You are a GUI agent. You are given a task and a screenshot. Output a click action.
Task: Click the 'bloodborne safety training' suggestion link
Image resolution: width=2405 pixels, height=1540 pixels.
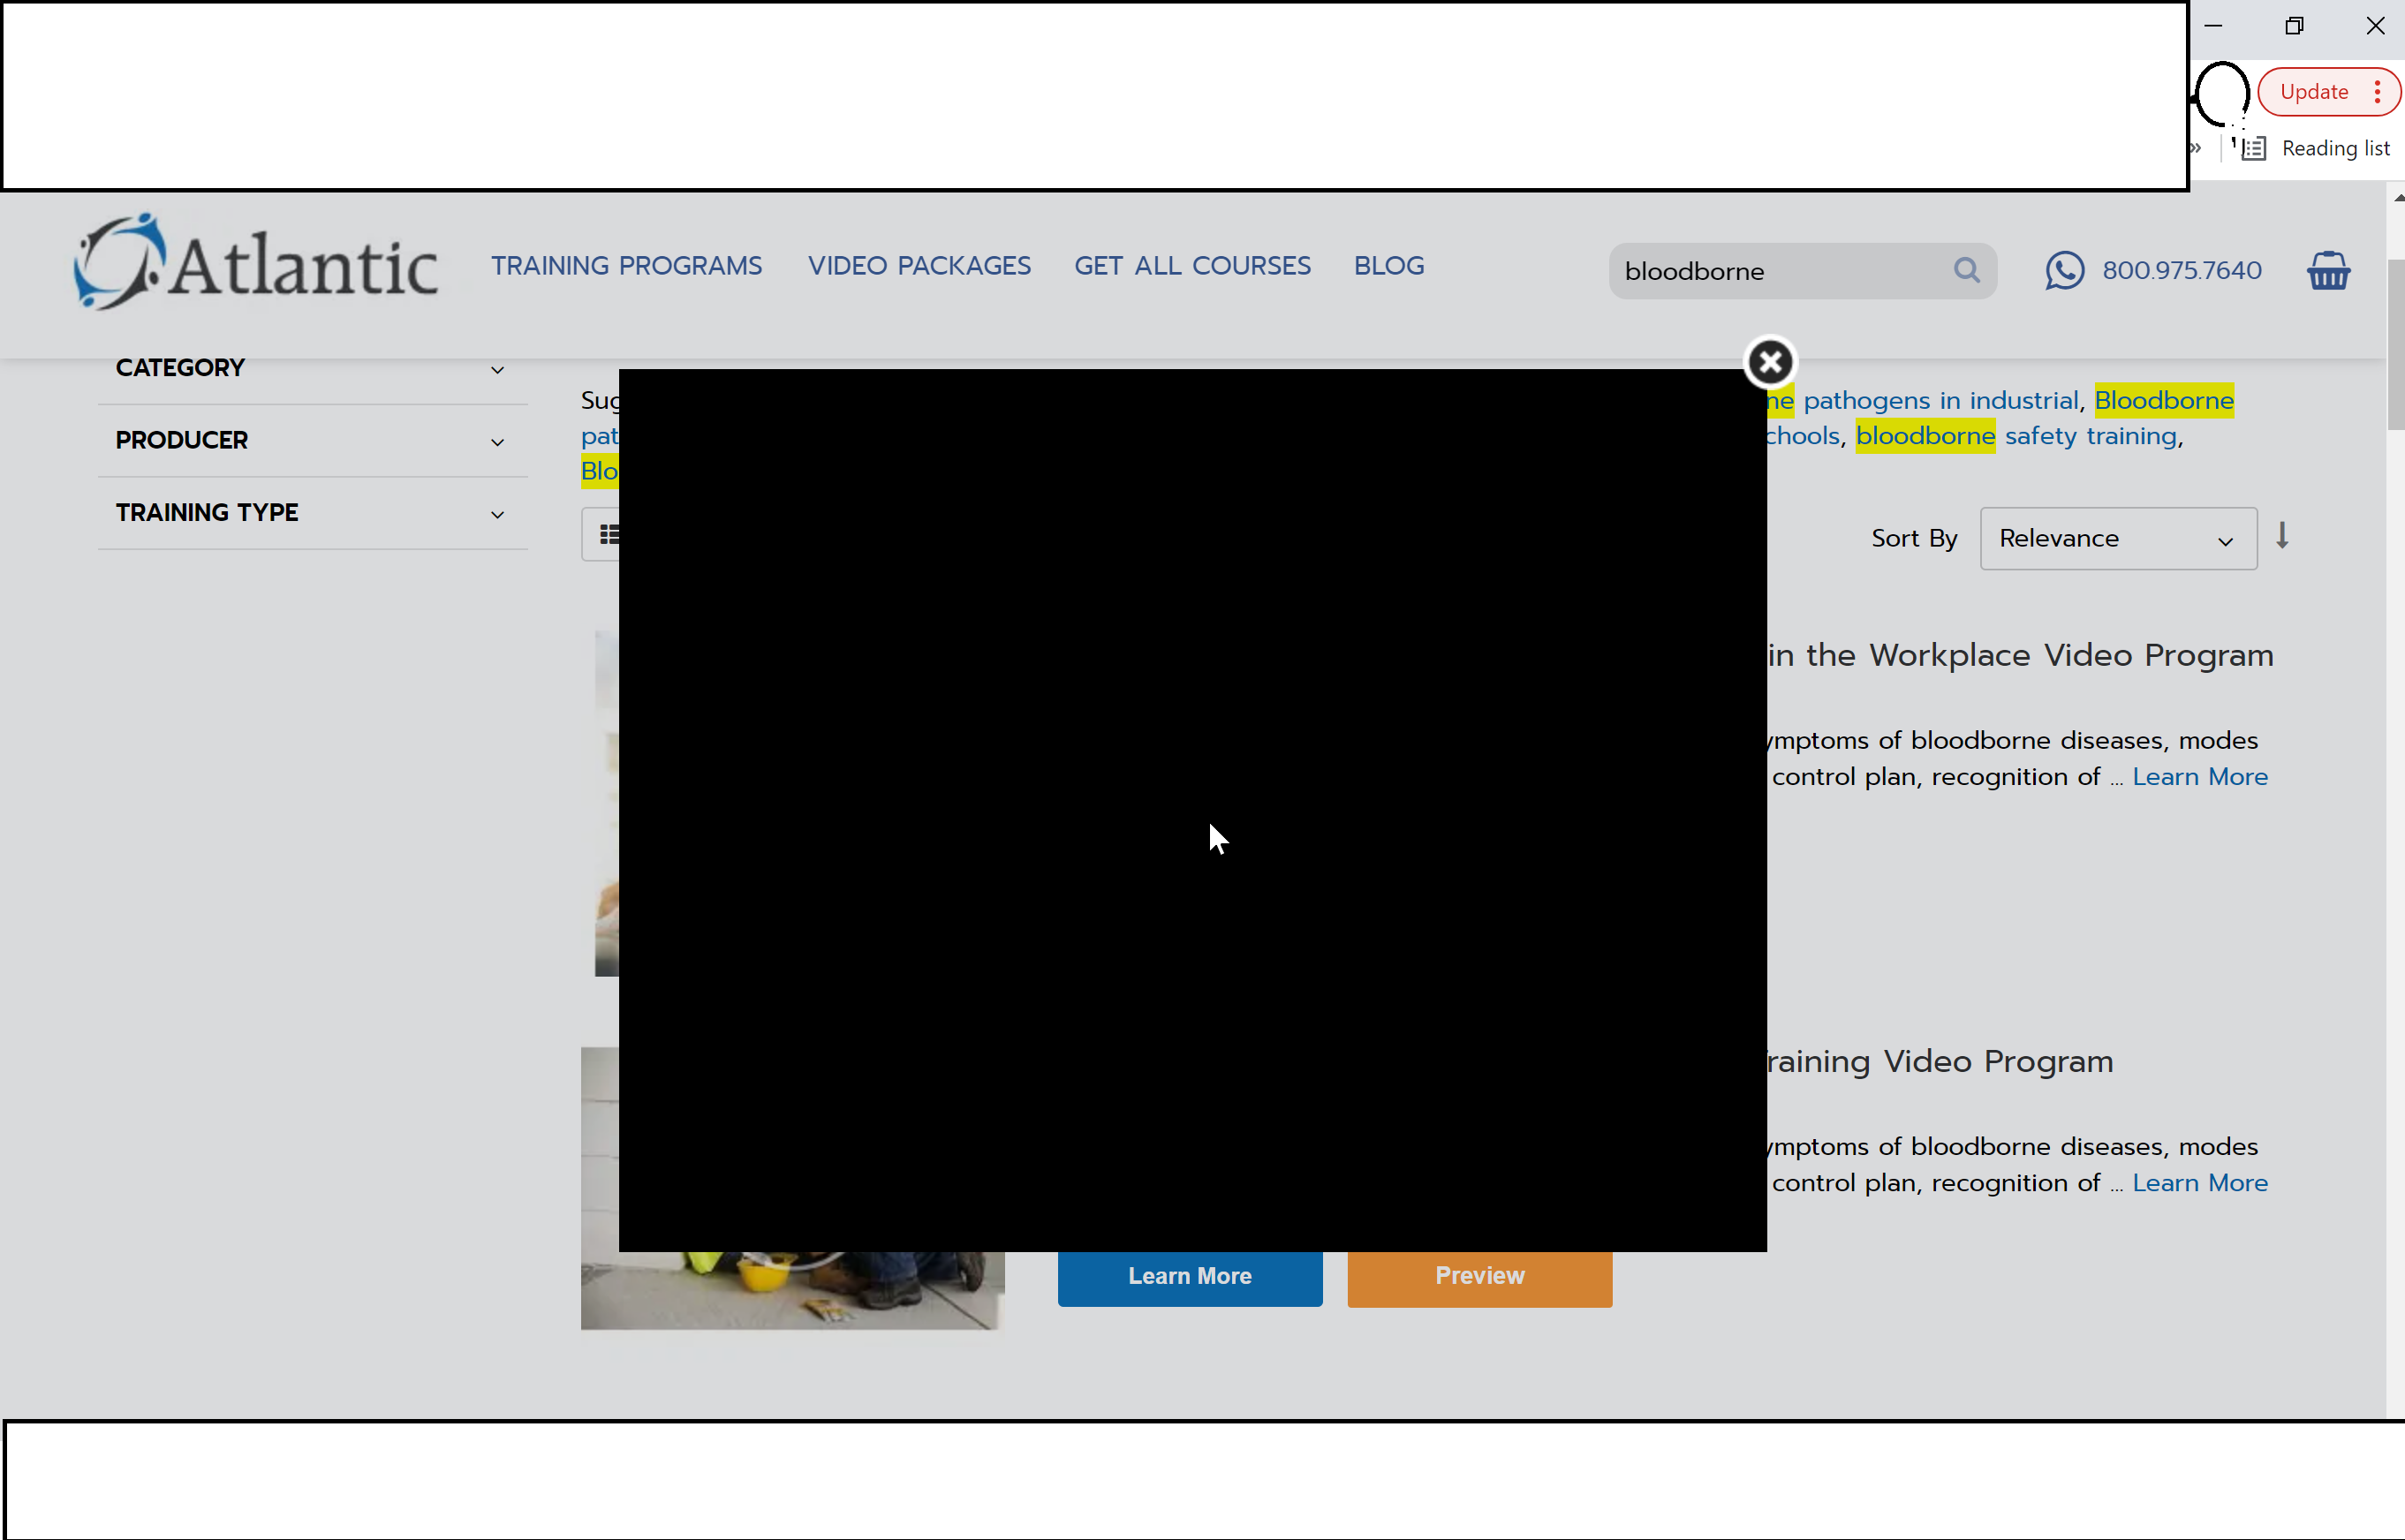(x=2016, y=436)
